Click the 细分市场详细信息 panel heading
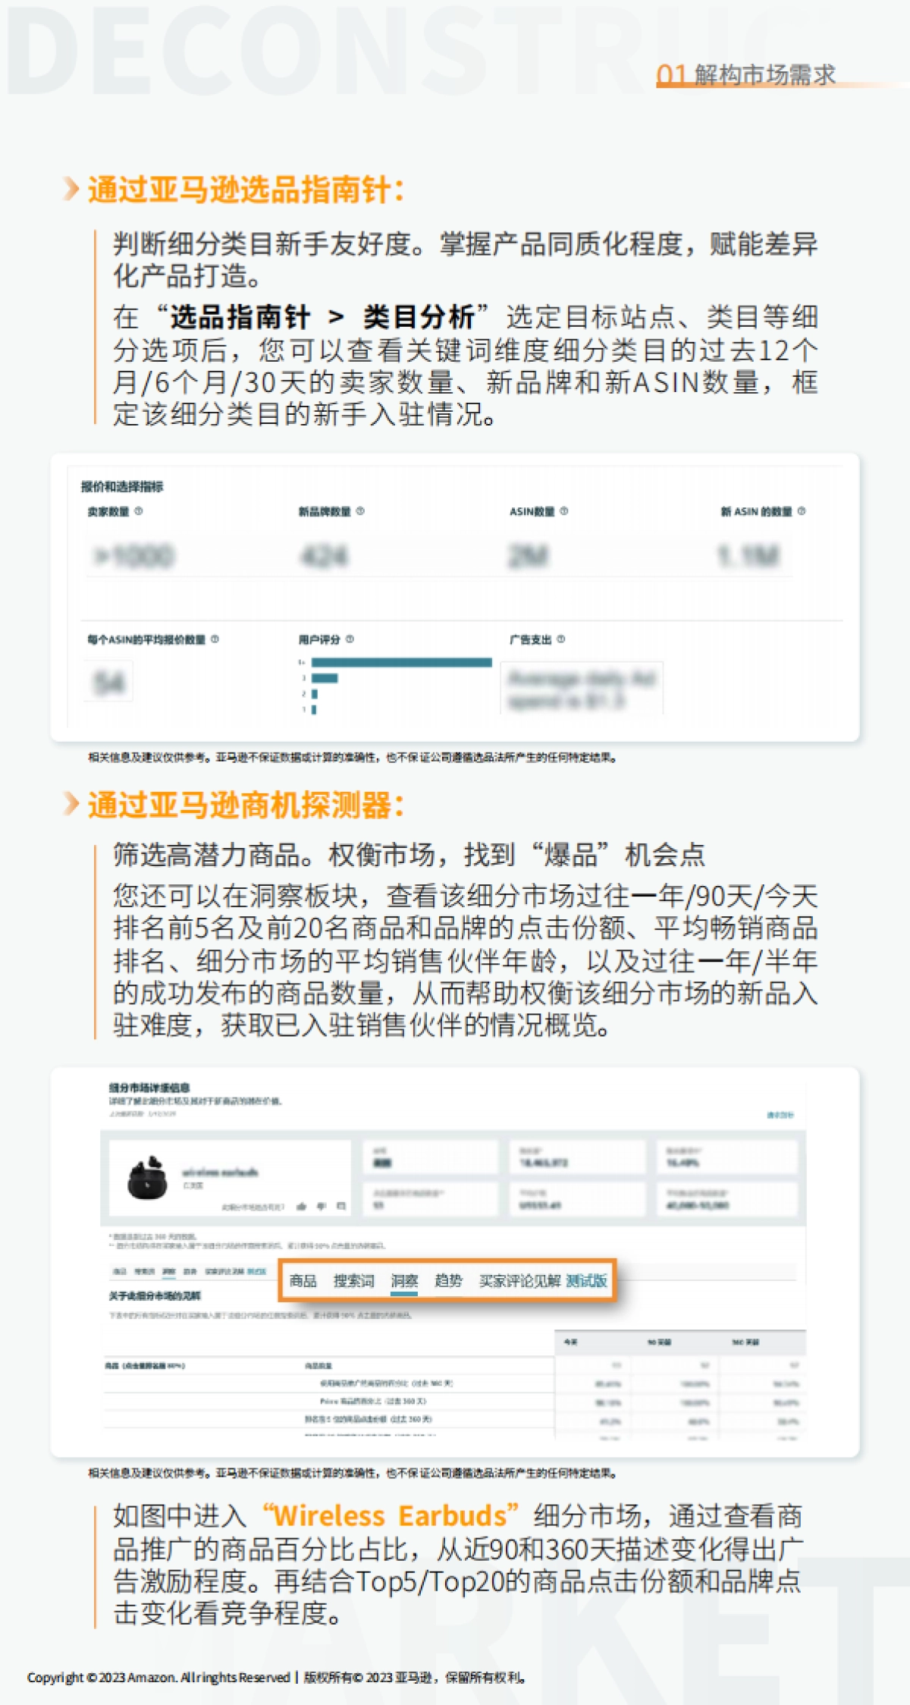Image resolution: width=910 pixels, height=1705 pixels. (149, 1088)
